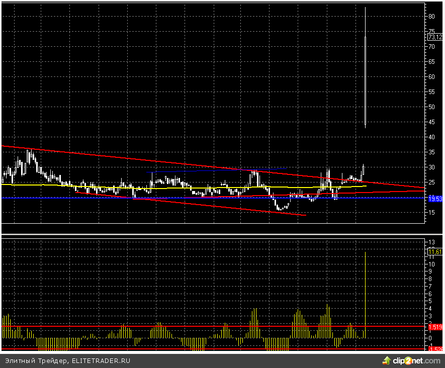Click the lowest candle cluster near the 15 level
445x368 pixels.
point(280,207)
